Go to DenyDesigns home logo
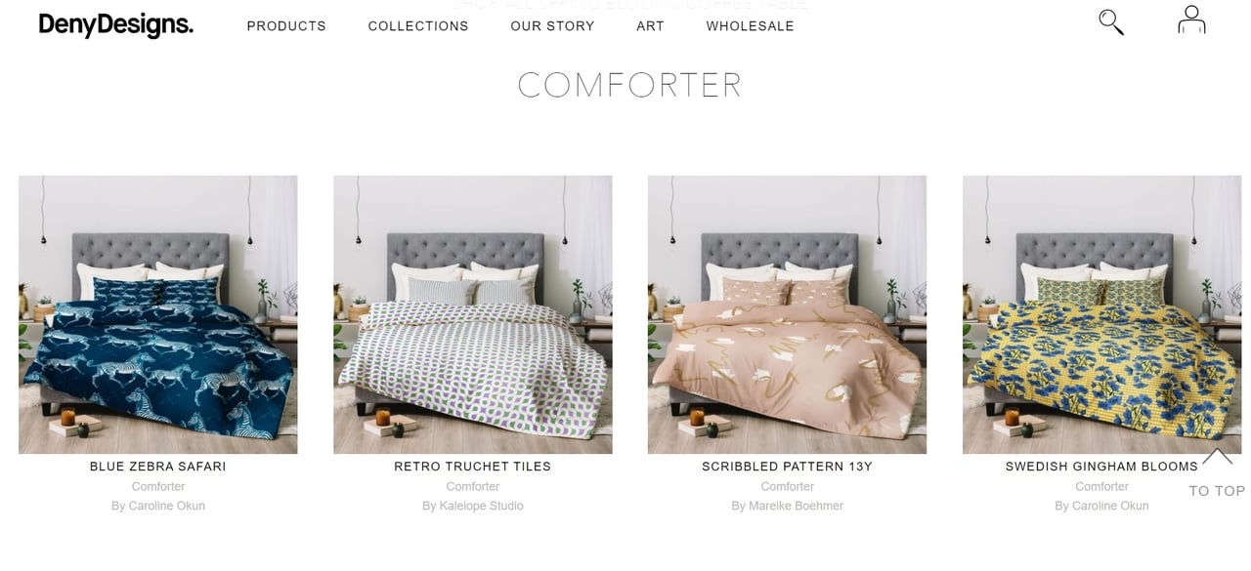Viewport: 1251px width, 571px height. pos(116,25)
